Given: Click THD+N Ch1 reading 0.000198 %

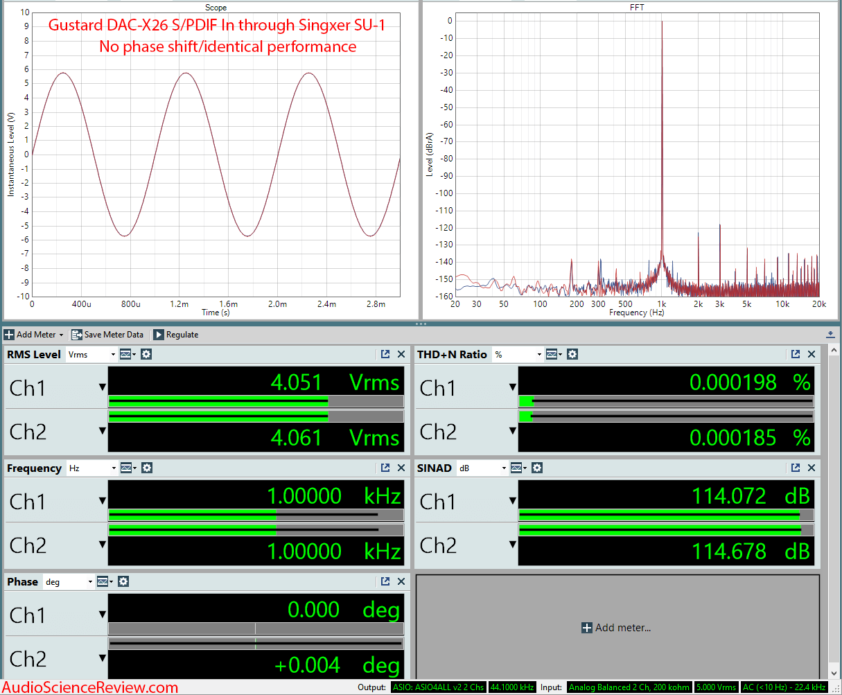Looking at the screenshot, I should click(x=750, y=382).
